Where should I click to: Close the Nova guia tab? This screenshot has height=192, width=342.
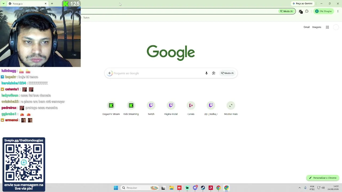(x=45, y=4)
